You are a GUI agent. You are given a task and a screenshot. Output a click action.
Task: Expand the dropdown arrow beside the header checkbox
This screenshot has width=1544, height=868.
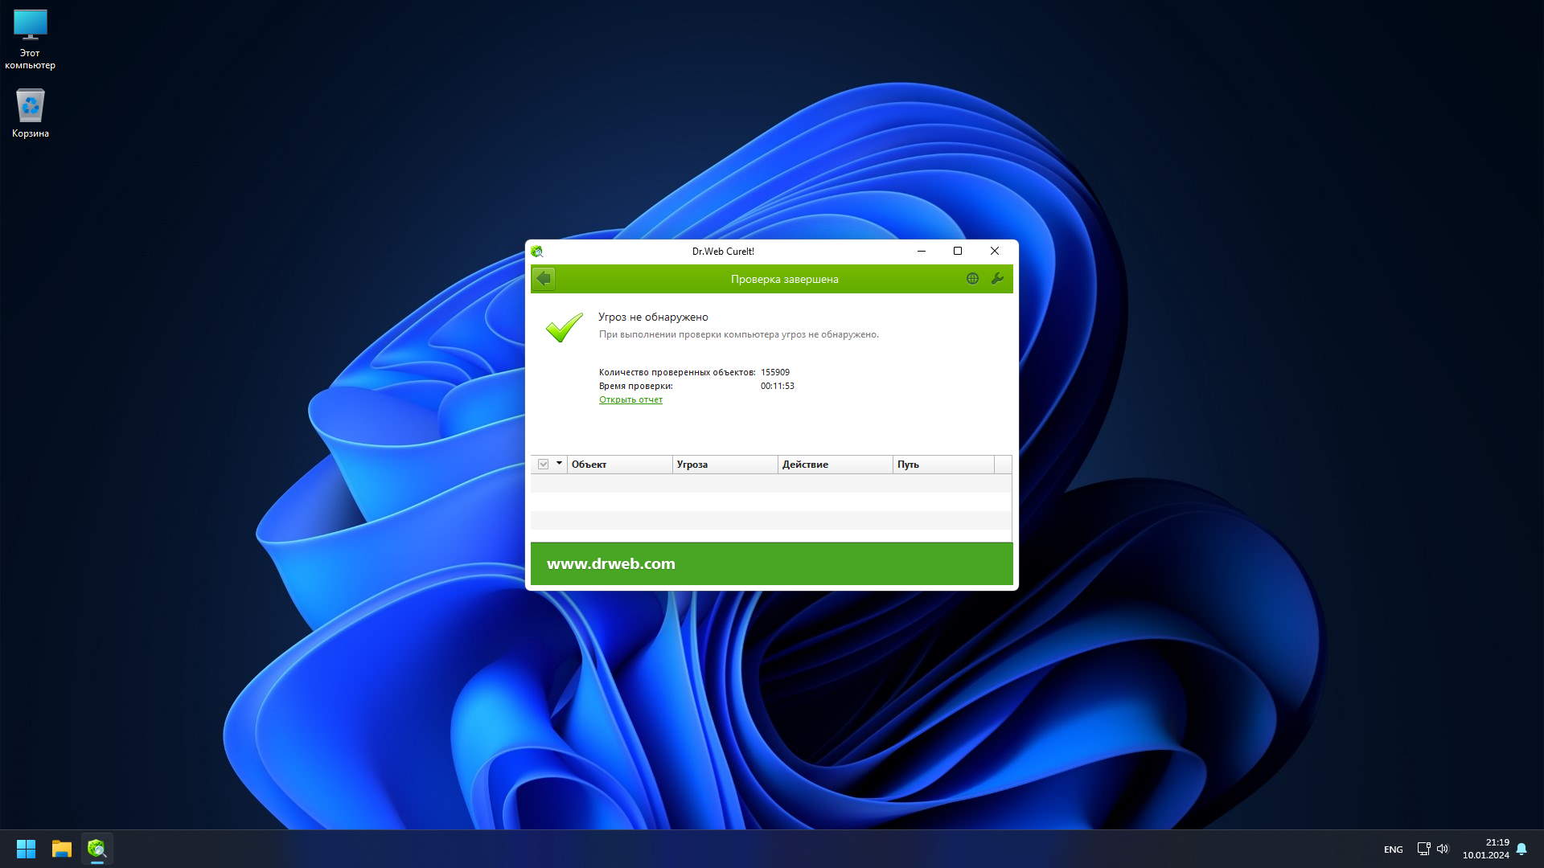[x=559, y=464]
